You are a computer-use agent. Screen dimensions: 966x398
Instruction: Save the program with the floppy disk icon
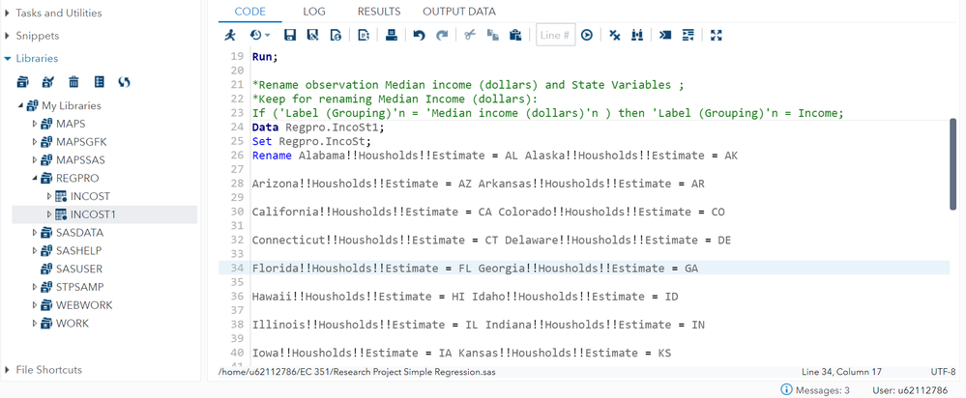click(290, 35)
